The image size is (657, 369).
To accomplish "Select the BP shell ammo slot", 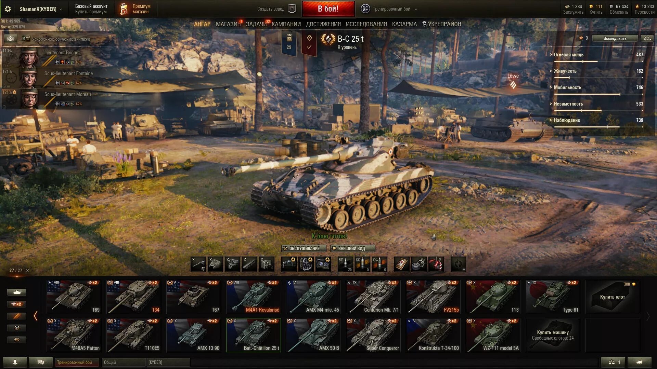I will [345, 264].
